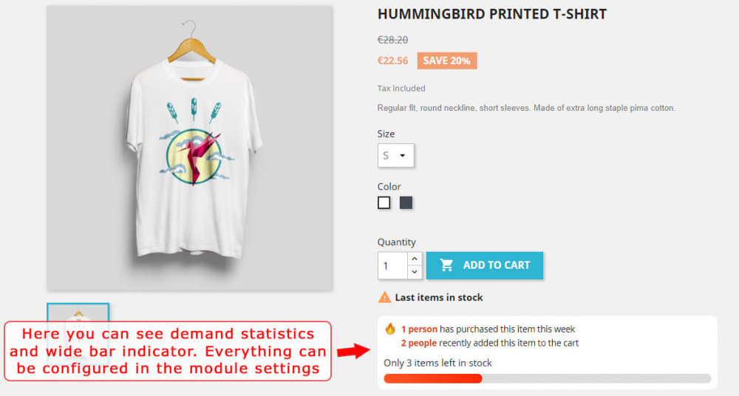Click the Size dropdown caret arrow
The height and width of the screenshot is (396, 739).
pos(403,156)
